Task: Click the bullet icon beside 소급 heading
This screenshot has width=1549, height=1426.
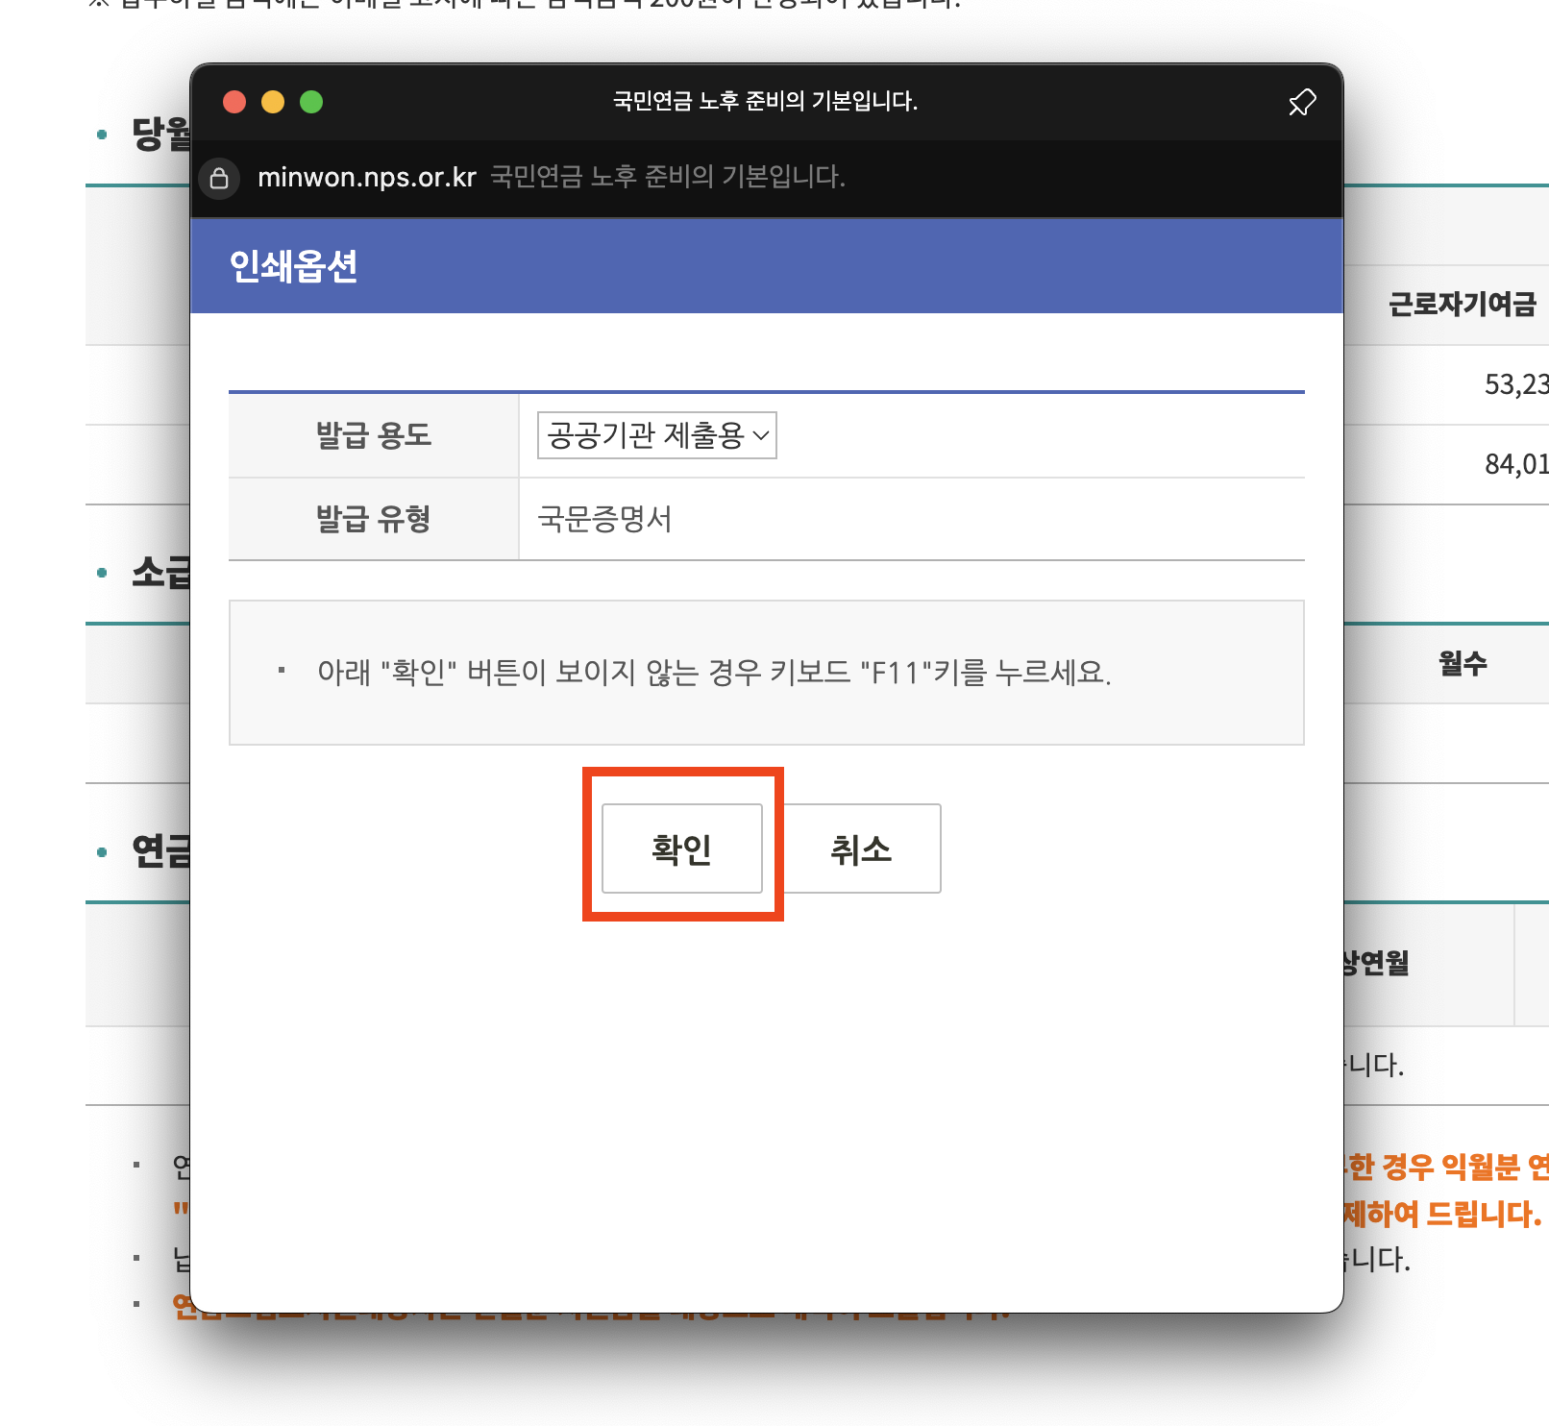Action: point(100,573)
